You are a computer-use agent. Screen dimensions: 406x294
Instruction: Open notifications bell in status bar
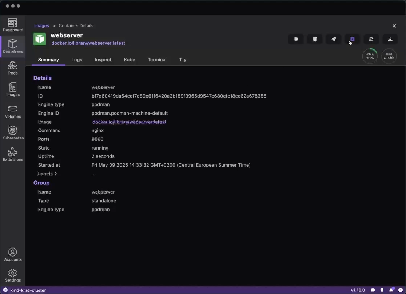(391, 290)
